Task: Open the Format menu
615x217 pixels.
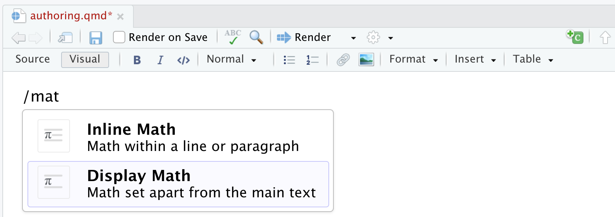Action: [x=413, y=59]
